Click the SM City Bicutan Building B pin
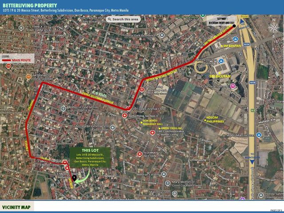 click(221, 61)
